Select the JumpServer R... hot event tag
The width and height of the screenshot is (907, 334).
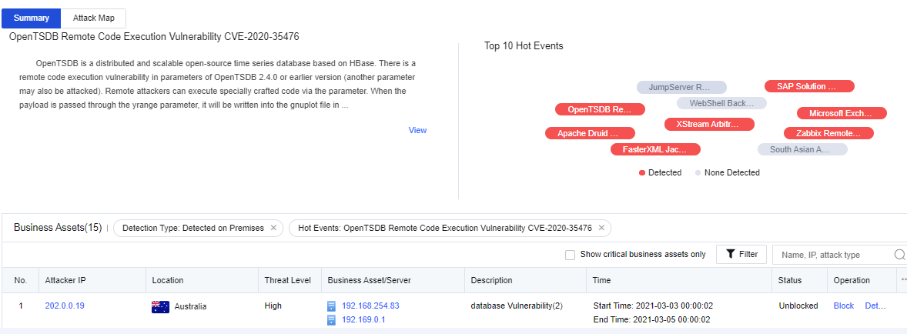coord(682,87)
